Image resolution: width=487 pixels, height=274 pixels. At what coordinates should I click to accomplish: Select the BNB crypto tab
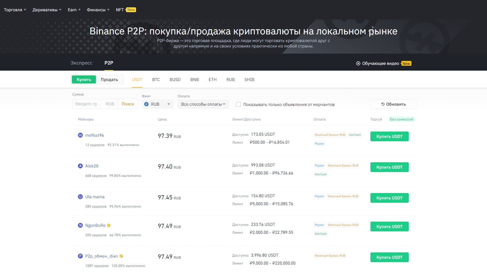[x=194, y=79]
